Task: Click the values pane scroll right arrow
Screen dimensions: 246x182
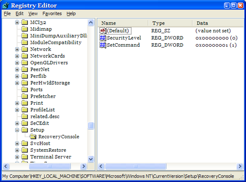Action: pyautogui.click(x=240, y=166)
